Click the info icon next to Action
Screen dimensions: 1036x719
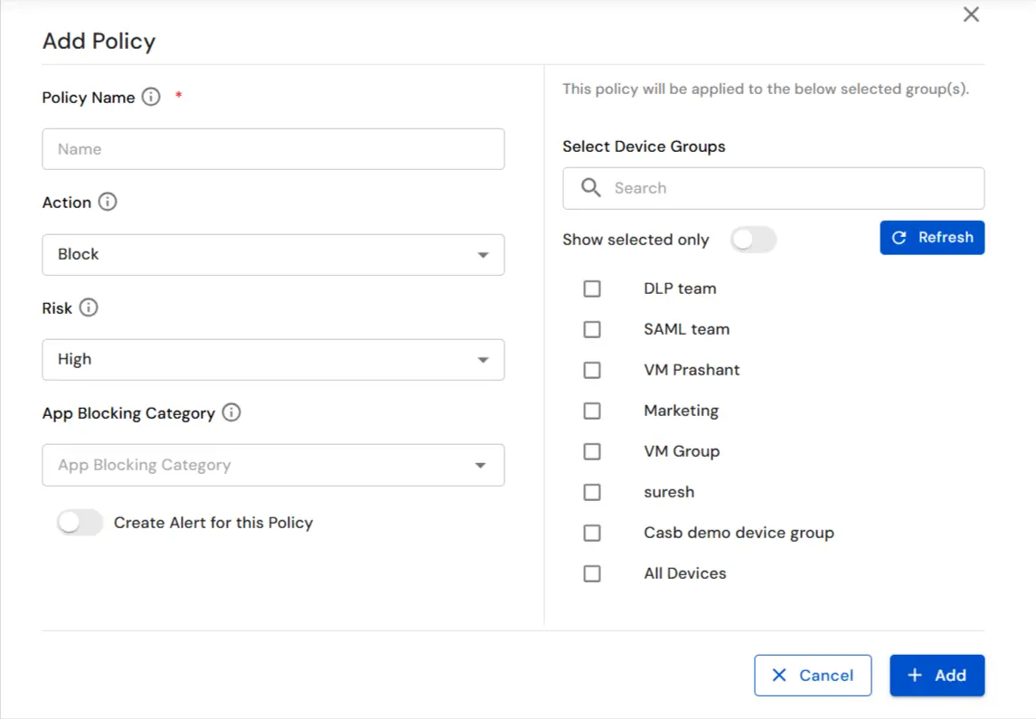click(x=108, y=202)
